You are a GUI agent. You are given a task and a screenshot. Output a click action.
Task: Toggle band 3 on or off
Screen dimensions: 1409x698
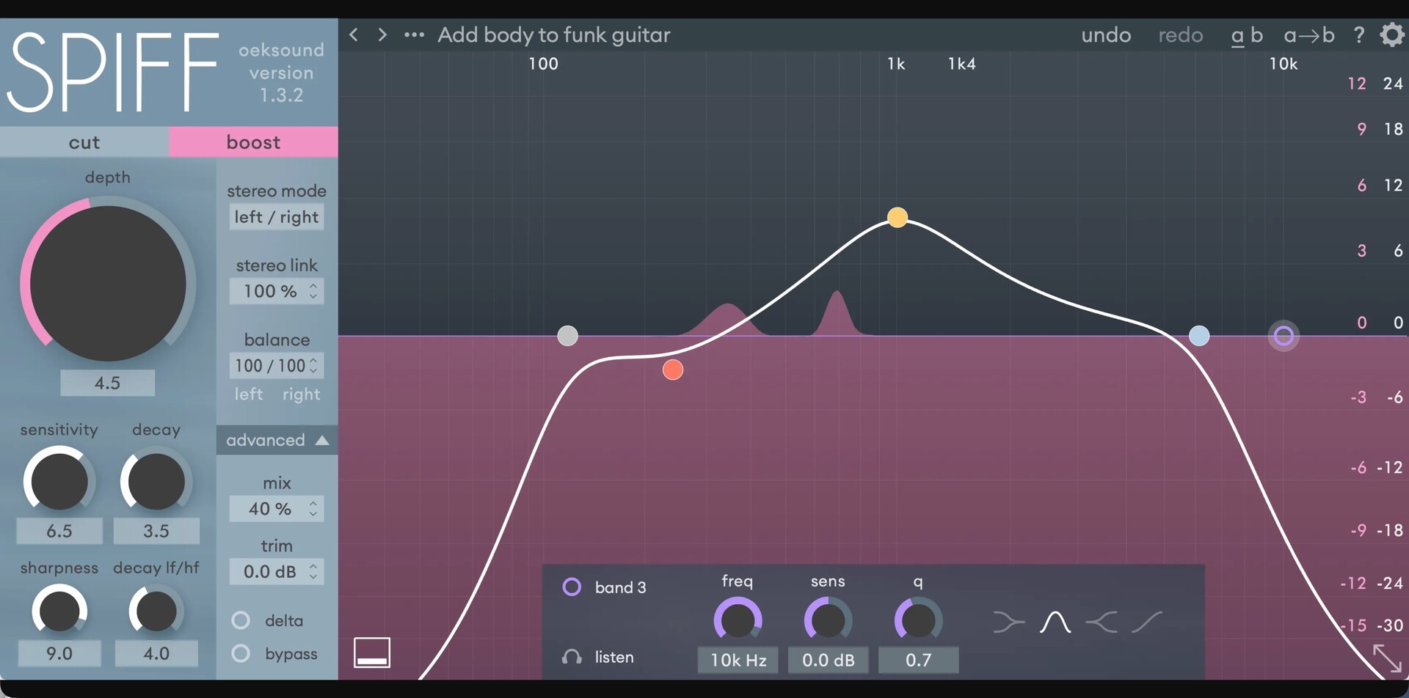tap(572, 586)
